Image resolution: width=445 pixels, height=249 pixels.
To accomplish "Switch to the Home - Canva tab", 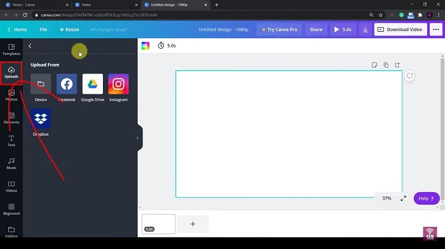I will click(x=37, y=5).
